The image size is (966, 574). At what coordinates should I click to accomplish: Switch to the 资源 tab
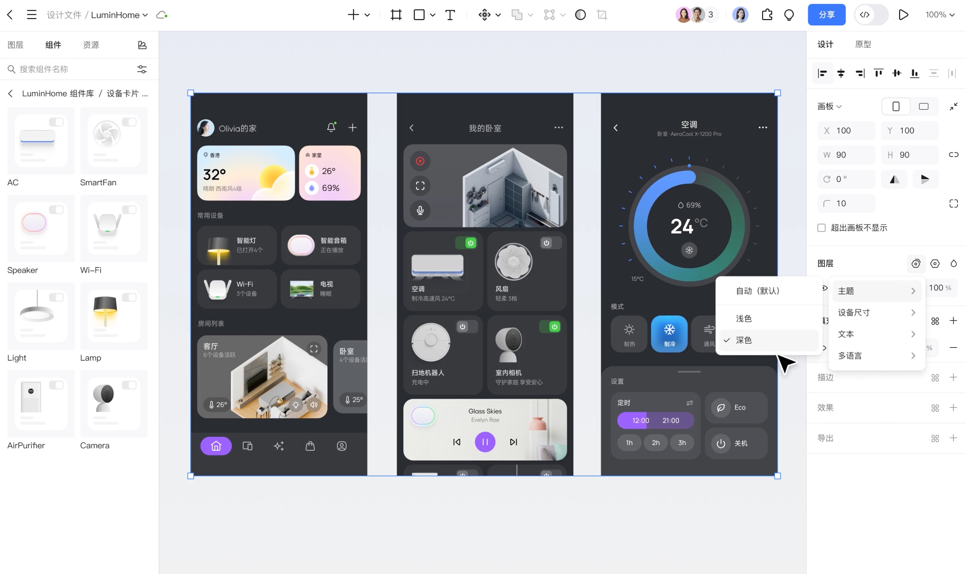pos(91,45)
